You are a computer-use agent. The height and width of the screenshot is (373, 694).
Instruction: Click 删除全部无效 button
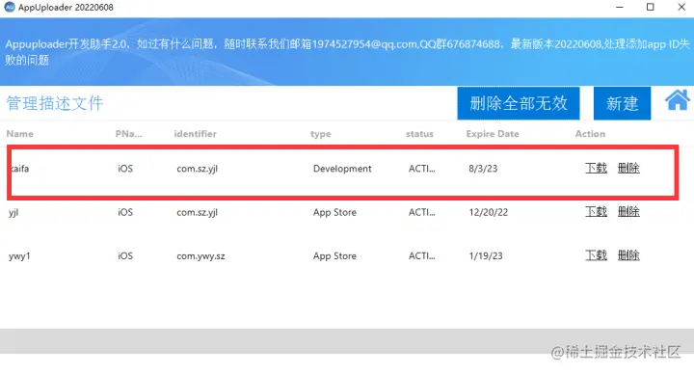[x=519, y=103]
